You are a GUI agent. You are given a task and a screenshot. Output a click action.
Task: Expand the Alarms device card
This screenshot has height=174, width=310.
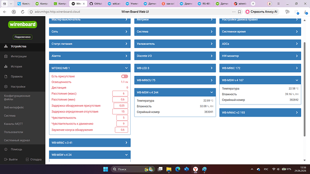[x=90, y=56]
